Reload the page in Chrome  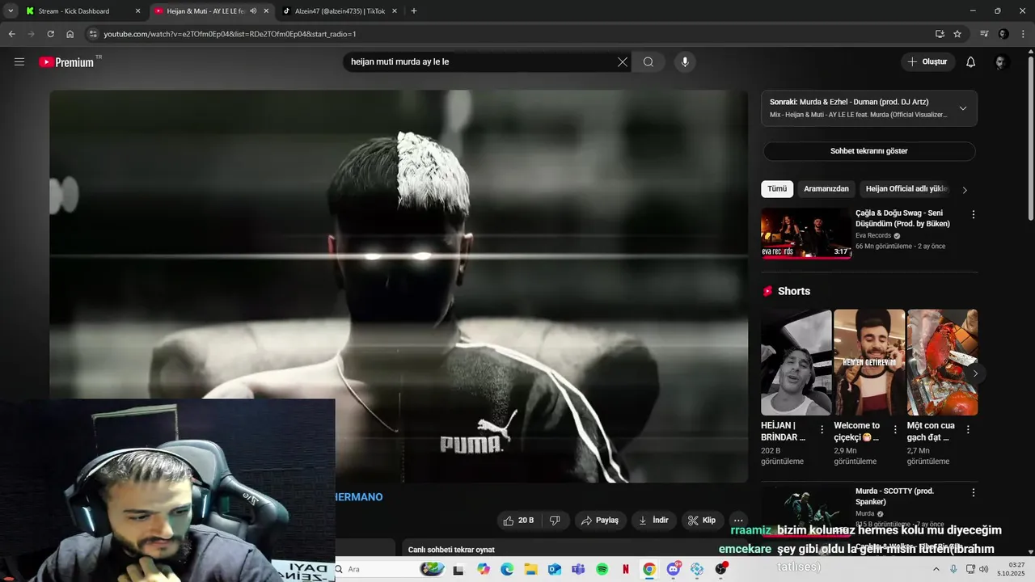click(50, 34)
